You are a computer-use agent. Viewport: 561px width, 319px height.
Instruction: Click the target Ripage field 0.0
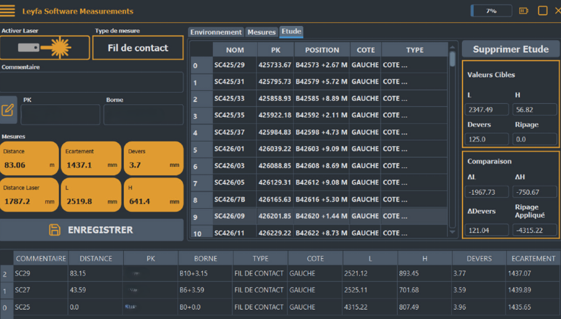[x=535, y=139]
